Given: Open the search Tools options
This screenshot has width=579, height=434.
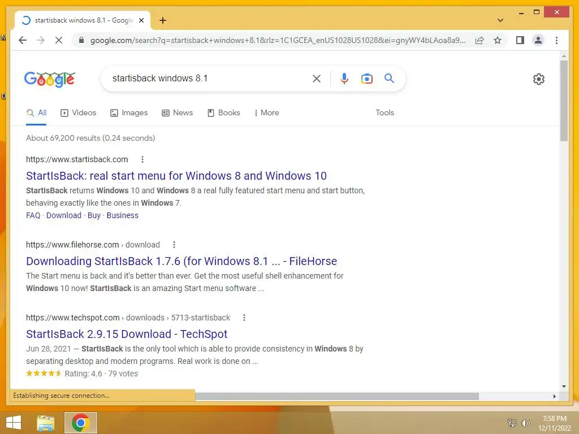Looking at the screenshot, I should [384, 113].
